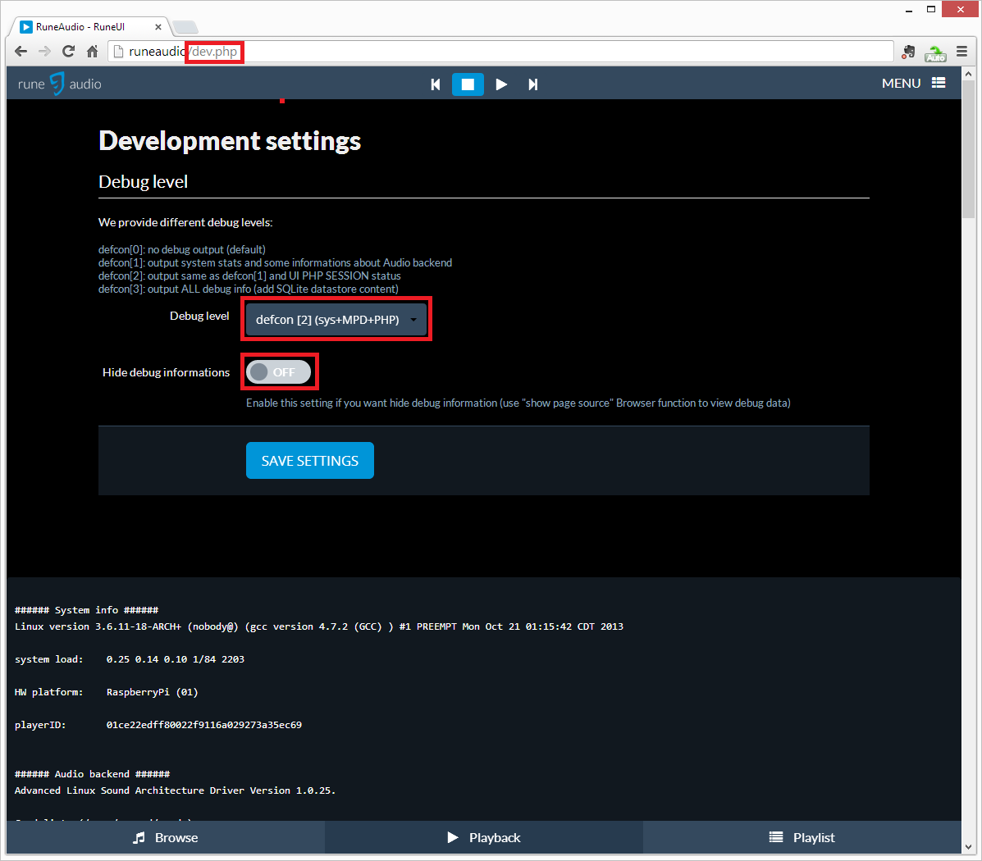Maximize the browser window
Screen dimensions: 982x861
931,9
